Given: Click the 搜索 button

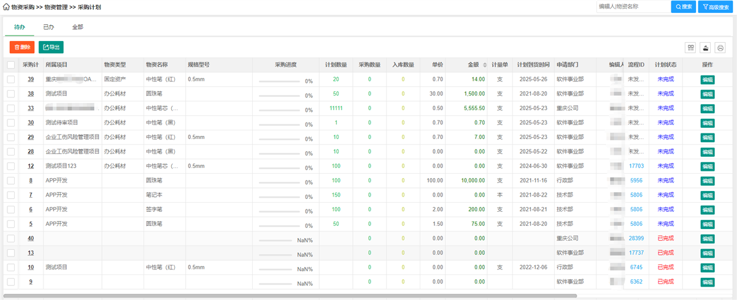Looking at the screenshot, I should 684,7.
